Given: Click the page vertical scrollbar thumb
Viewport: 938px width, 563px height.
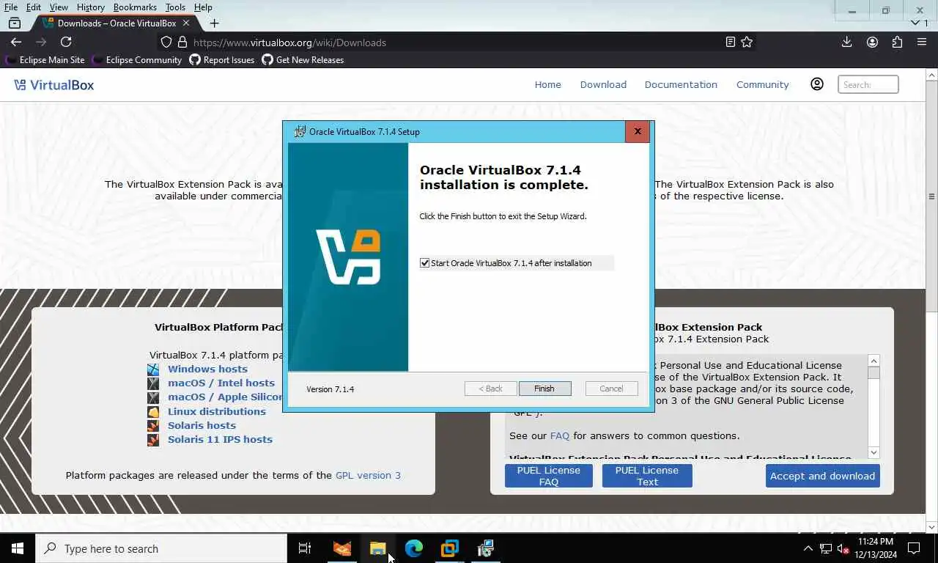Looking at the screenshot, I should pyautogui.click(x=932, y=196).
